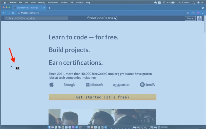Screen dimensions: 206x129
Task: Click the people photo below Get started
Action: [x=102, y=117]
